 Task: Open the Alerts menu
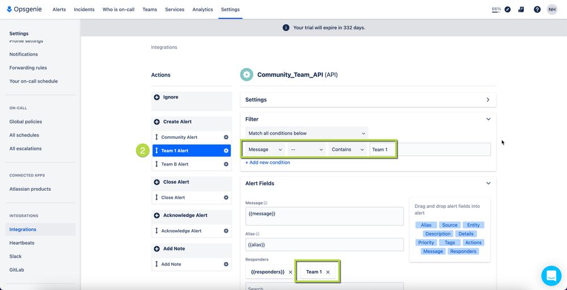(x=59, y=10)
